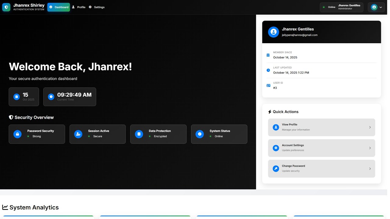The image size is (390, 219).
Task: Click the gear icon in Account Settings row
Action: 276,148
